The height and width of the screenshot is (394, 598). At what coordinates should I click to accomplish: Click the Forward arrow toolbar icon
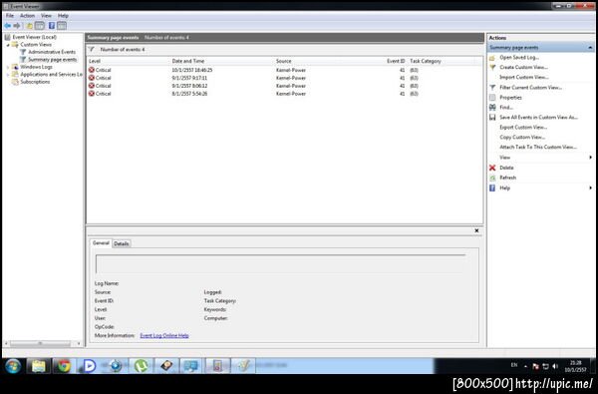click(x=17, y=26)
